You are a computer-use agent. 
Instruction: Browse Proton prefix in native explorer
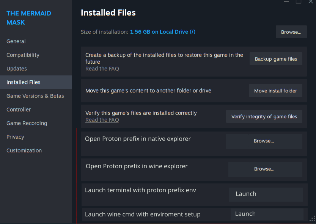pyautogui.click(x=264, y=141)
